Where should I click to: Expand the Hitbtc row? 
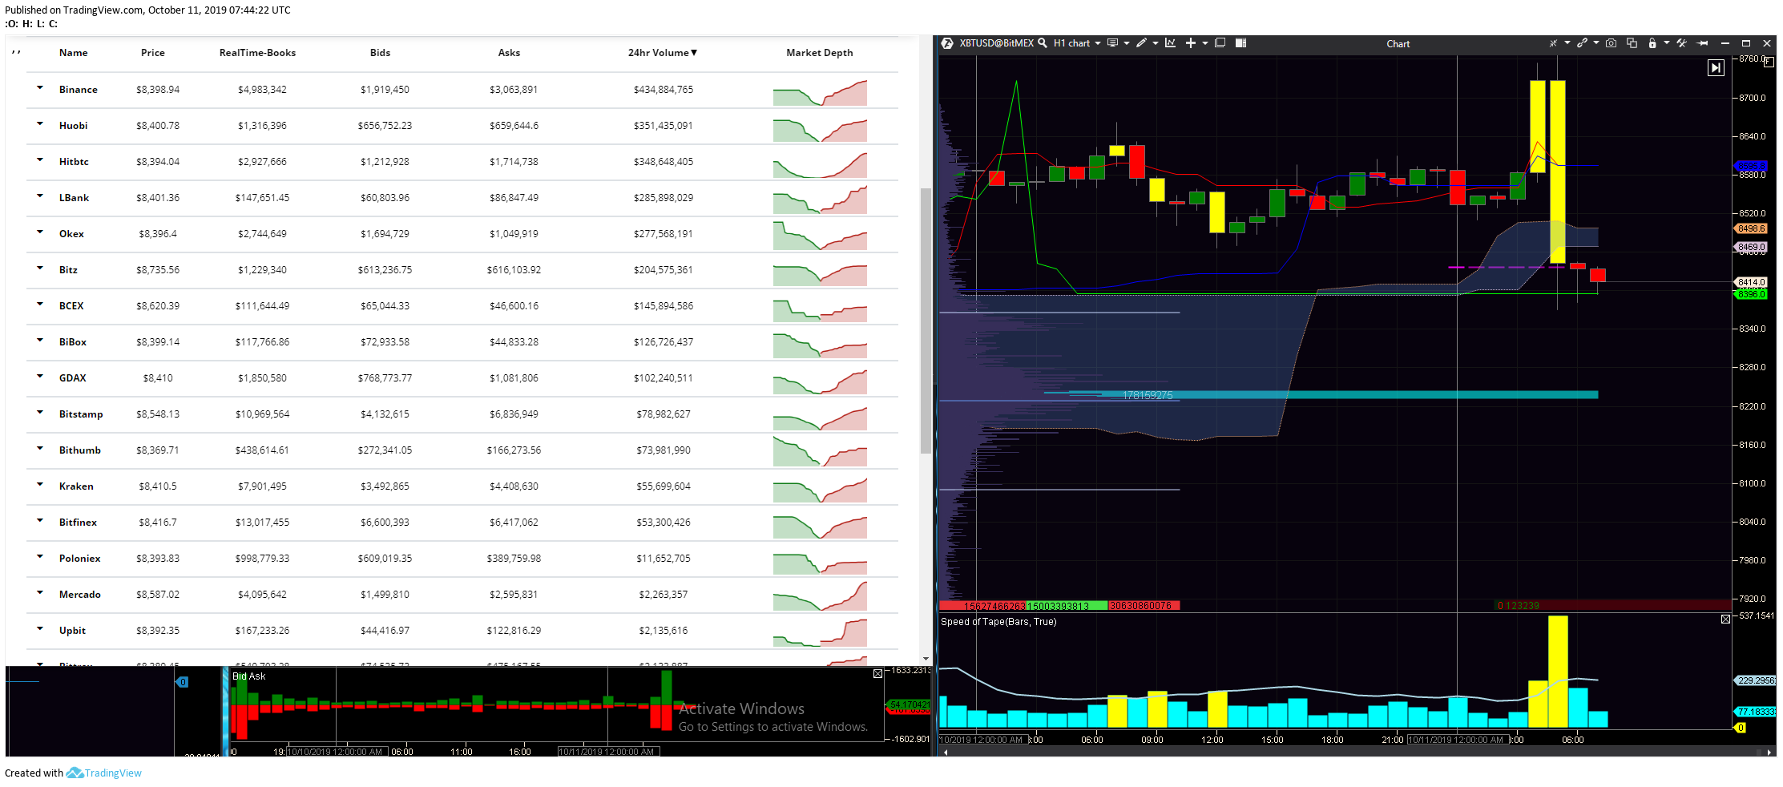[39, 160]
